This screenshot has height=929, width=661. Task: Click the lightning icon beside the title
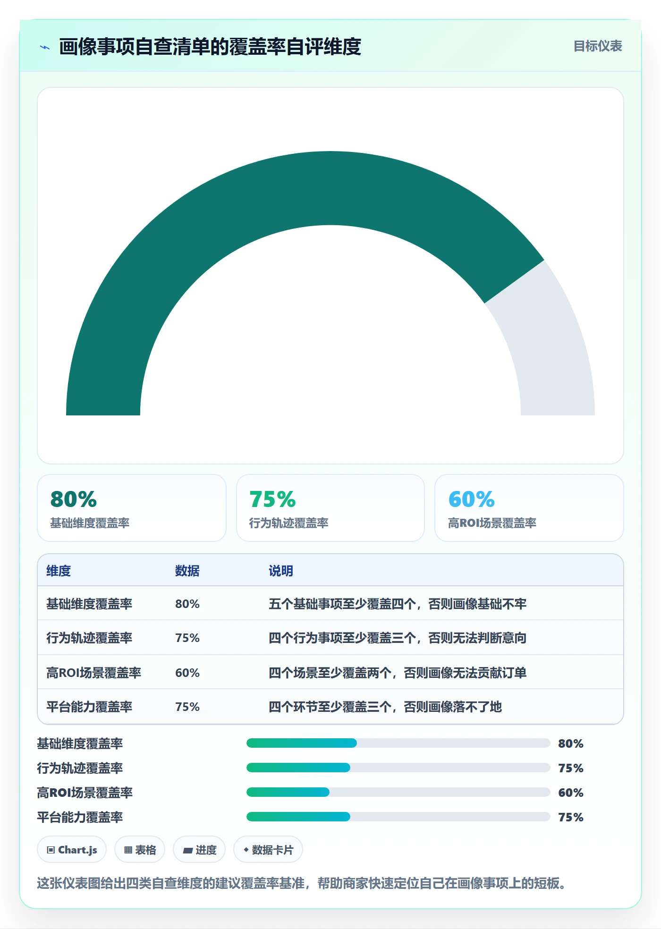tap(45, 47)
